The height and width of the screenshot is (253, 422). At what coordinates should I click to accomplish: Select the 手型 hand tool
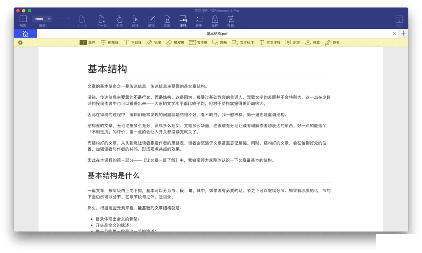pos(119,21)
